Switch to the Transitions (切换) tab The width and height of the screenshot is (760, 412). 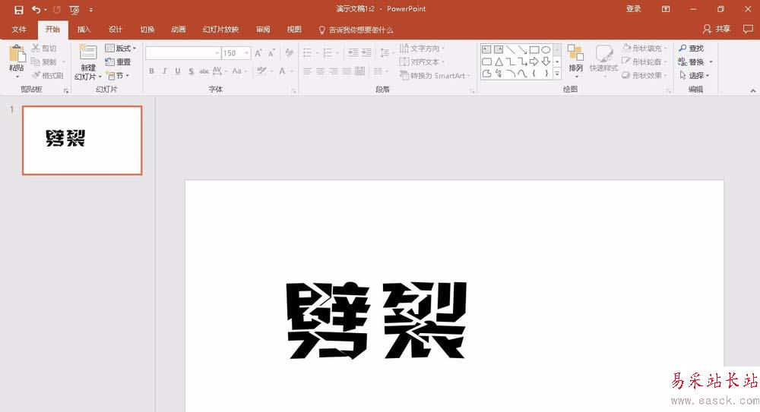tap(147, 30)
